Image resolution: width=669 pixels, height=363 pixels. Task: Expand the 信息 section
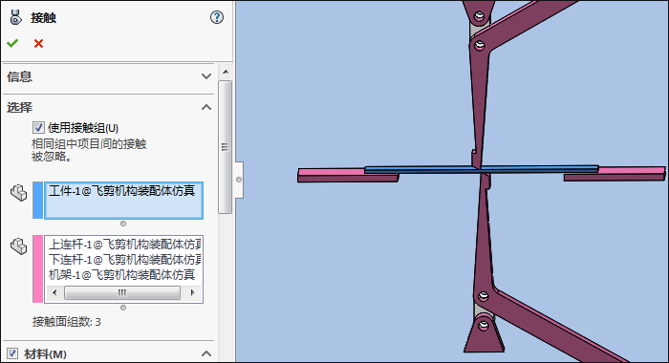point(206,76)
